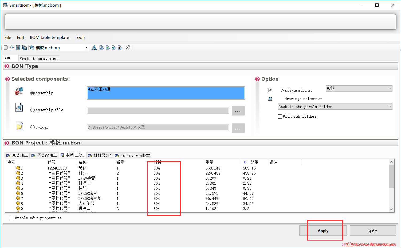Click the part icon for row 1
401x248 pixels.
tap(18, 168)
